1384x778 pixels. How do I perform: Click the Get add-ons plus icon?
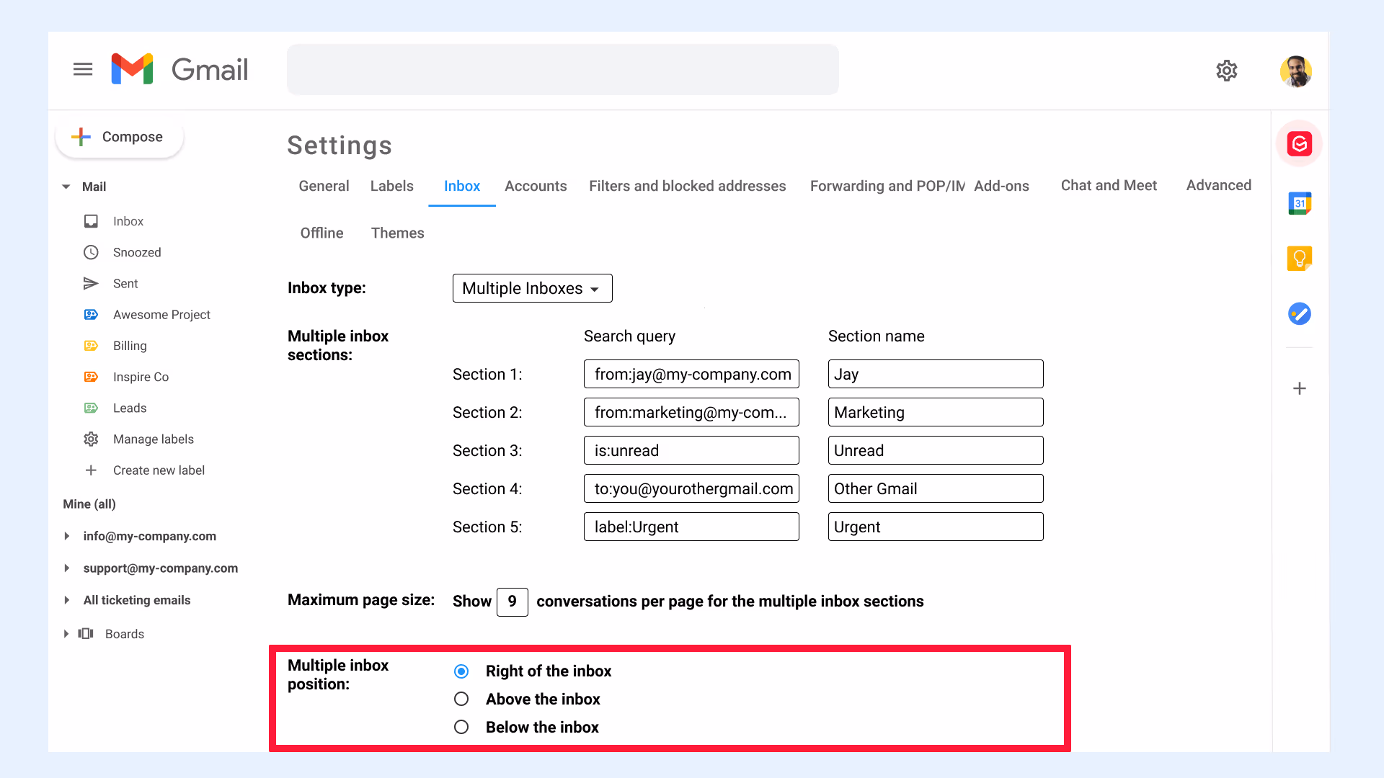(1299, 388)
